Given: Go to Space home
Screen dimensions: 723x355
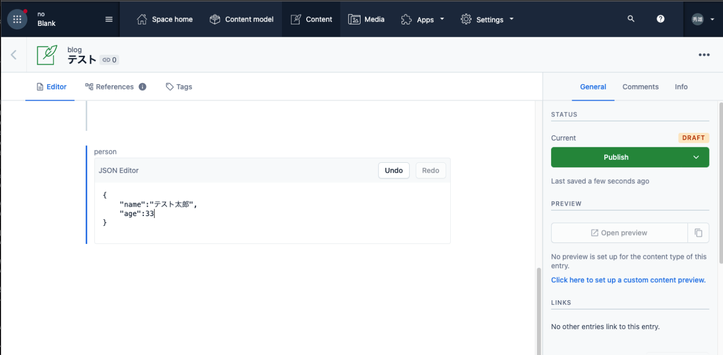Looking at the screenshot, I should [164, 19].
